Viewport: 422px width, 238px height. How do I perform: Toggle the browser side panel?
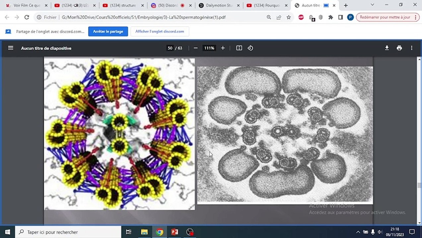pos(340,17)
